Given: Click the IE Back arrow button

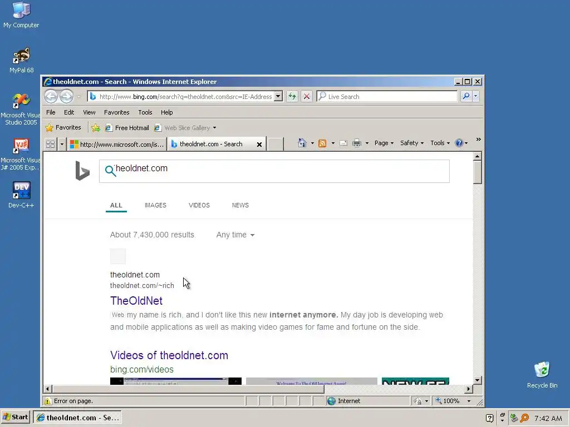Looking at the screenshot, I should click(x=51, y=96).
